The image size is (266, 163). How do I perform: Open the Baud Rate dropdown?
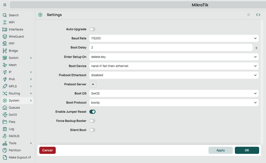coord(174,38)
